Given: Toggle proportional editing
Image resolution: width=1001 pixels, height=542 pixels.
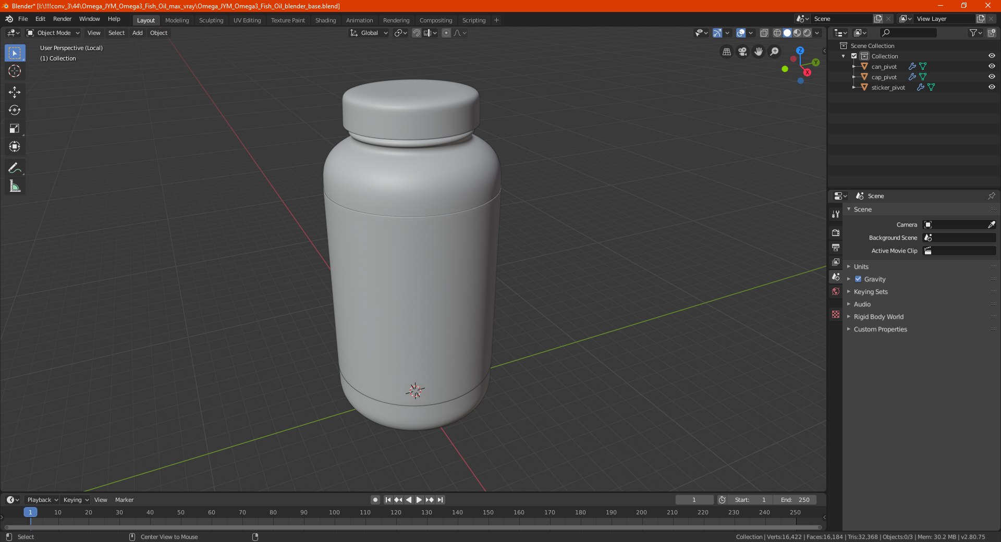Looking at the screenshot, I should point(446,33).
